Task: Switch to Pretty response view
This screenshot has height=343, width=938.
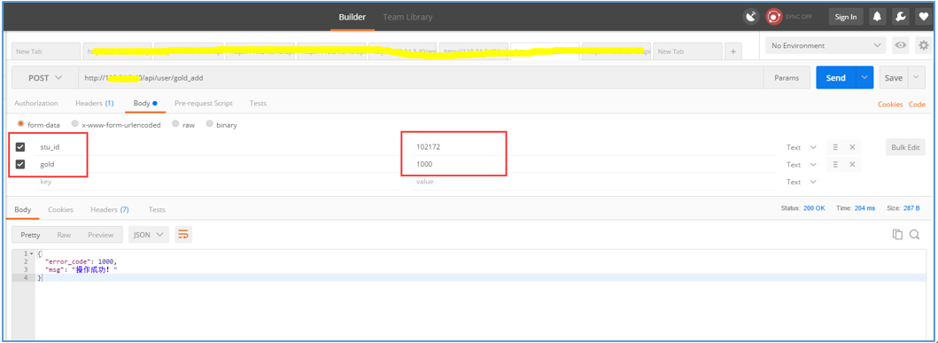Action: [x=30, y=235]
